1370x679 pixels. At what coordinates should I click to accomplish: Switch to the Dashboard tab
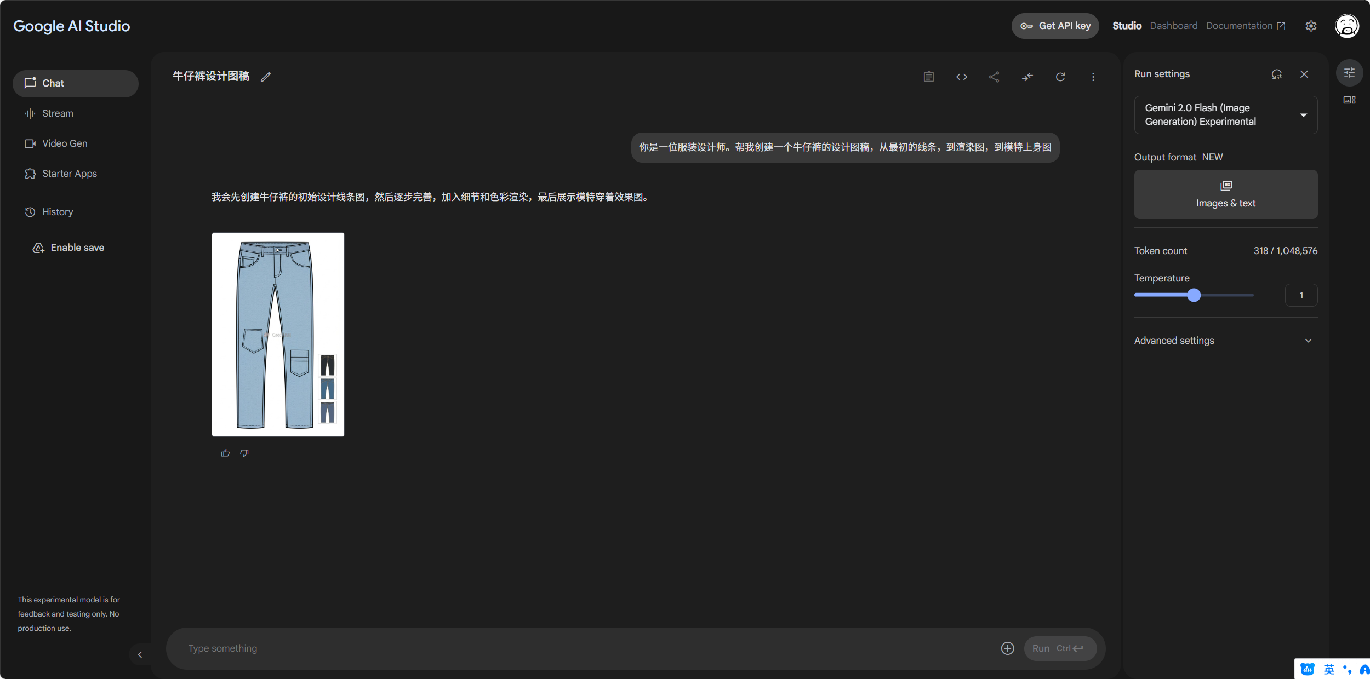tap(1173, 26)
